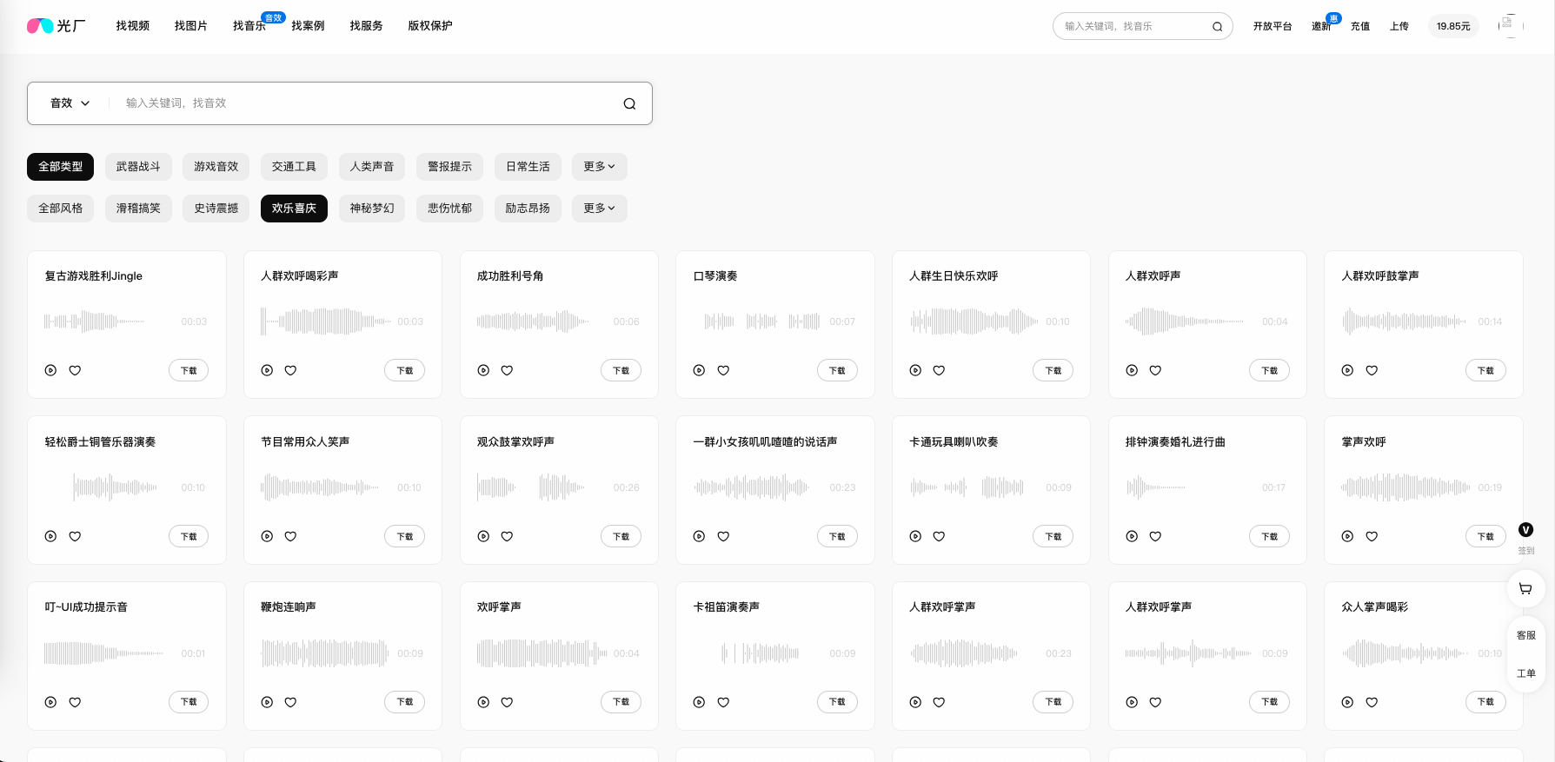The width and height of the screenshot is (1555, 762).
Task: Play the 人群欢呼喝彩声 sound effect
Action: click(x=267, y=370)
